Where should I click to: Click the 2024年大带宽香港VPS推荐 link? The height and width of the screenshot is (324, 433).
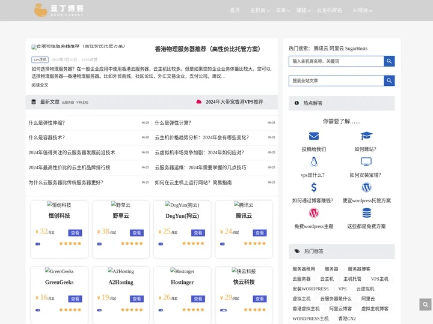tap(234, 102)
